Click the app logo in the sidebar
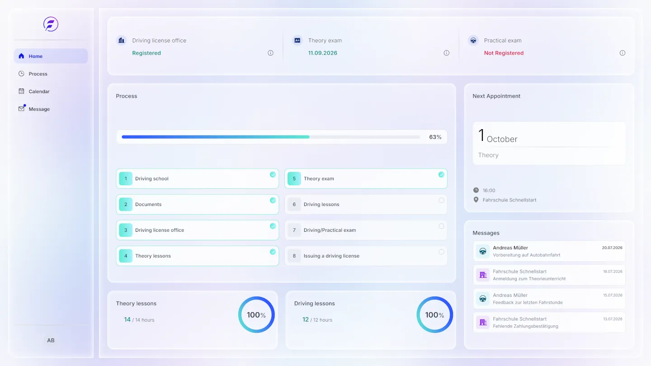The image size is (651, 366). click(x=51, y=24)
